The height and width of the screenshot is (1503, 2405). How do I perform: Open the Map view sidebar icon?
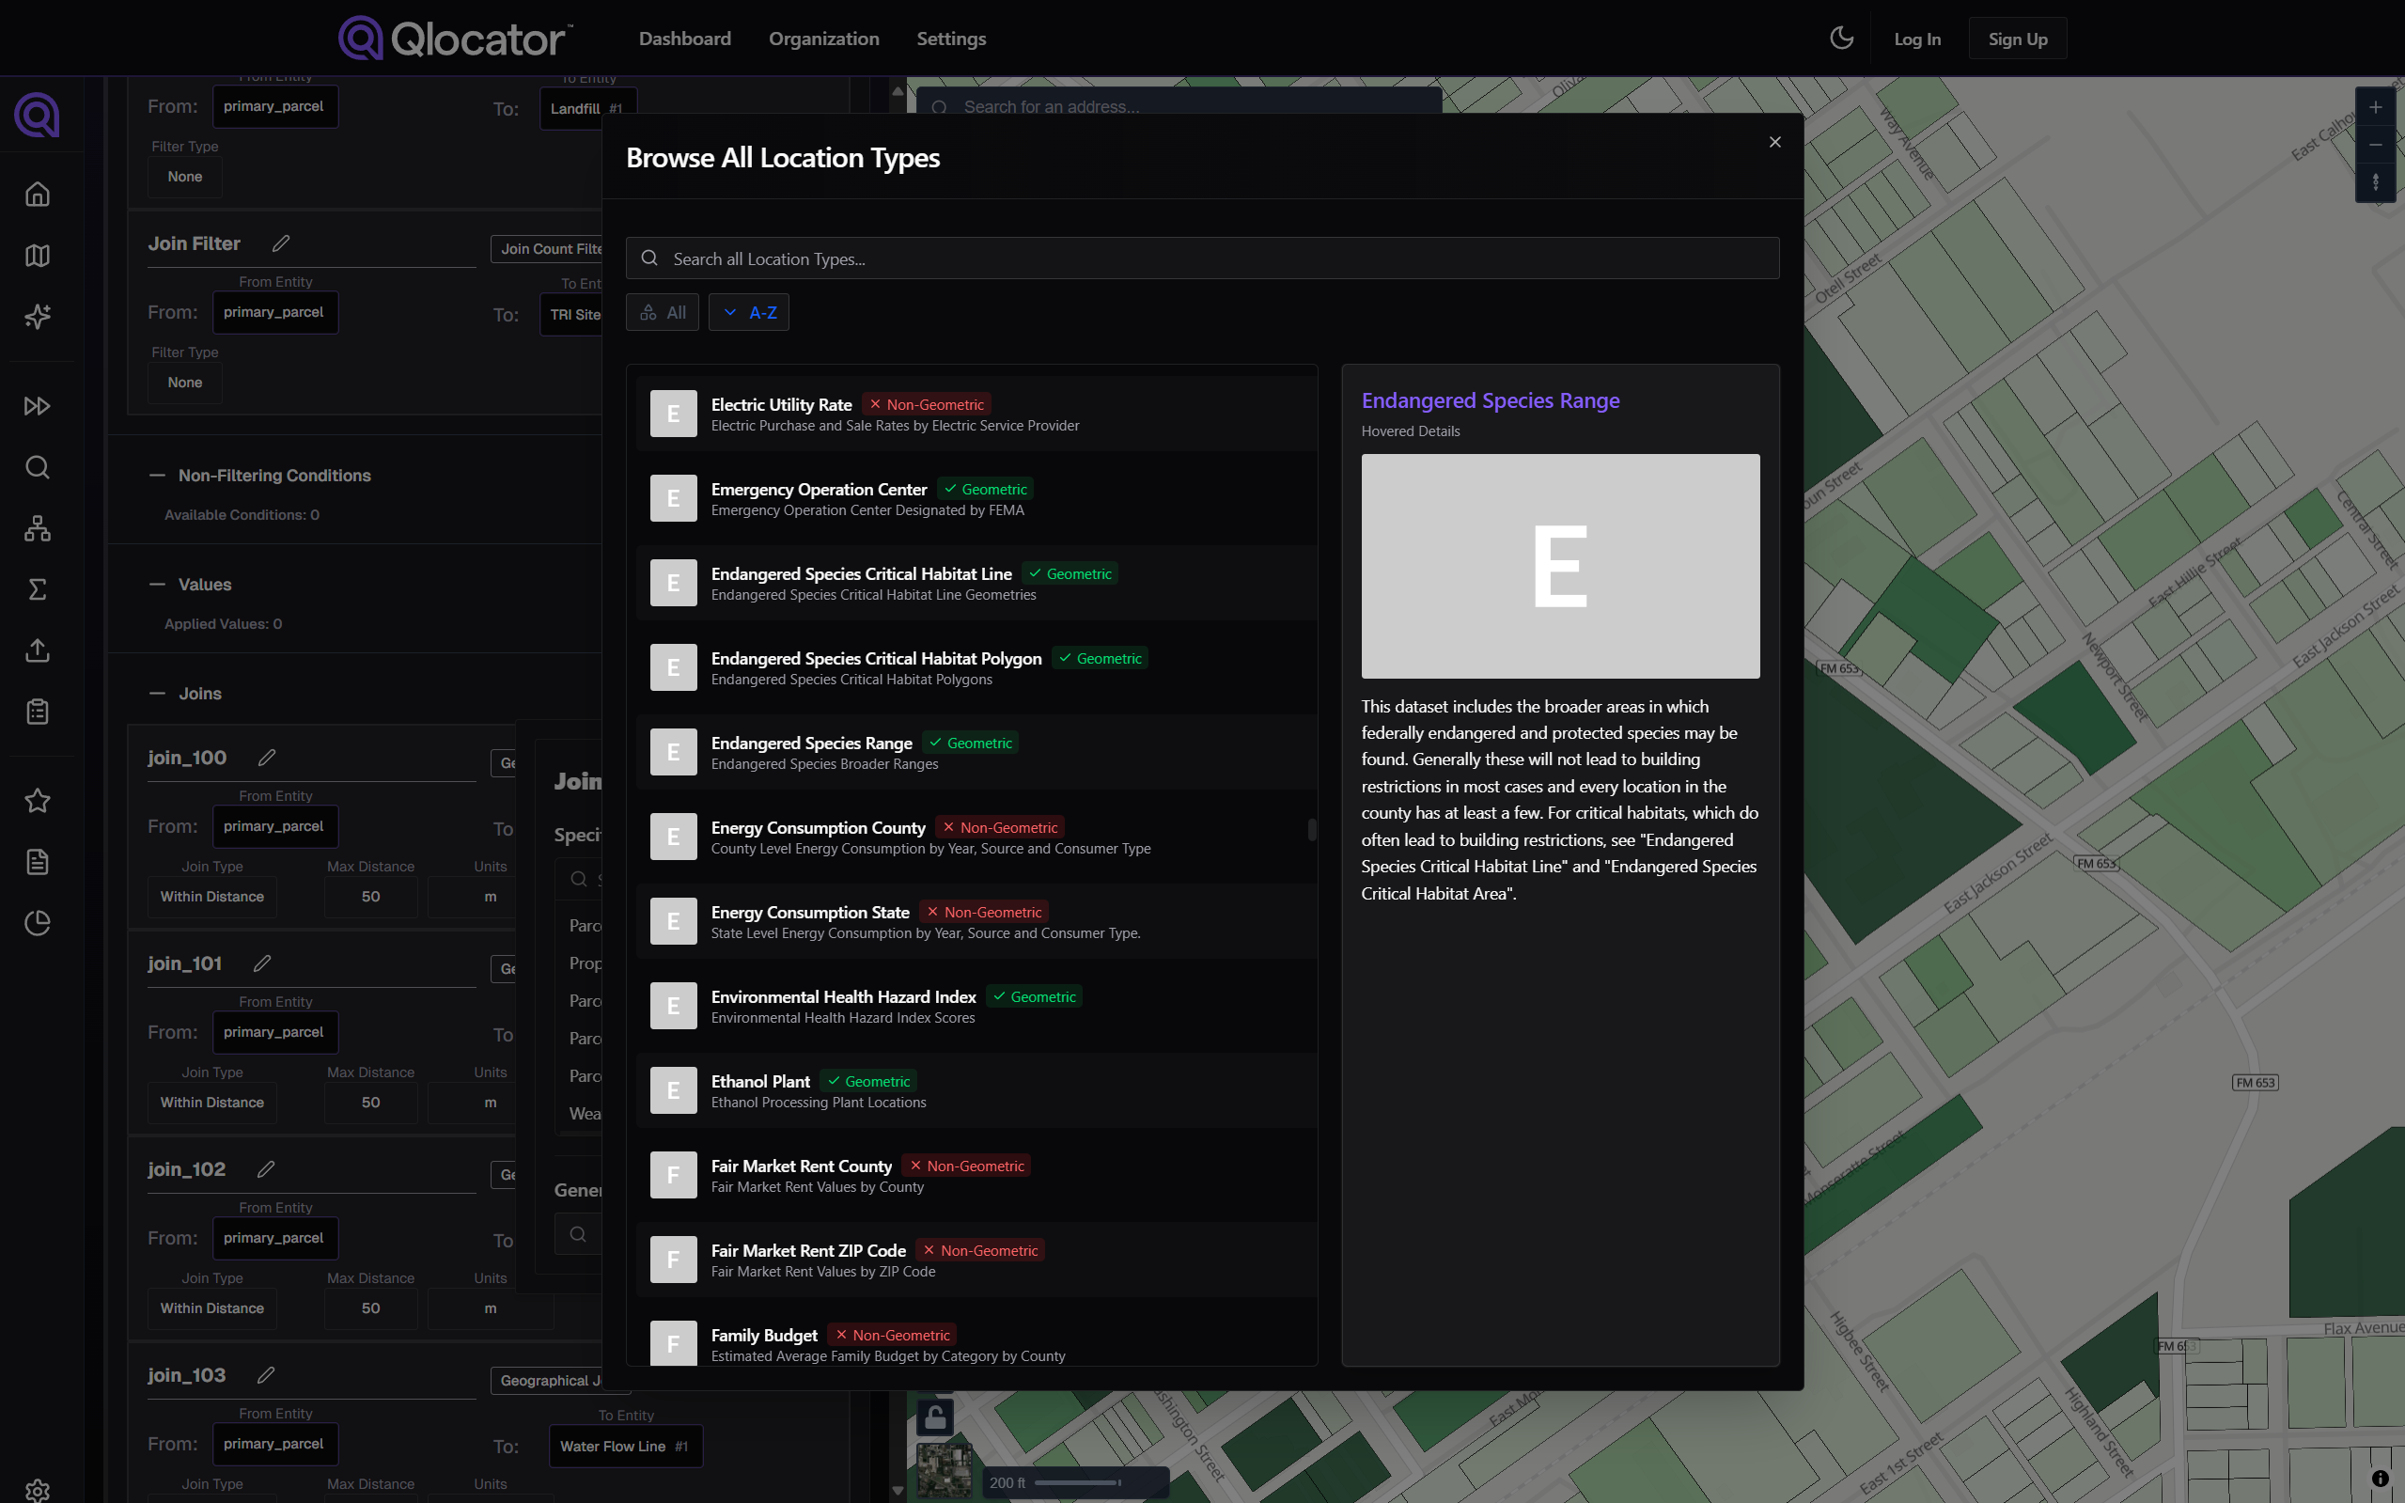tap(38, 256)
